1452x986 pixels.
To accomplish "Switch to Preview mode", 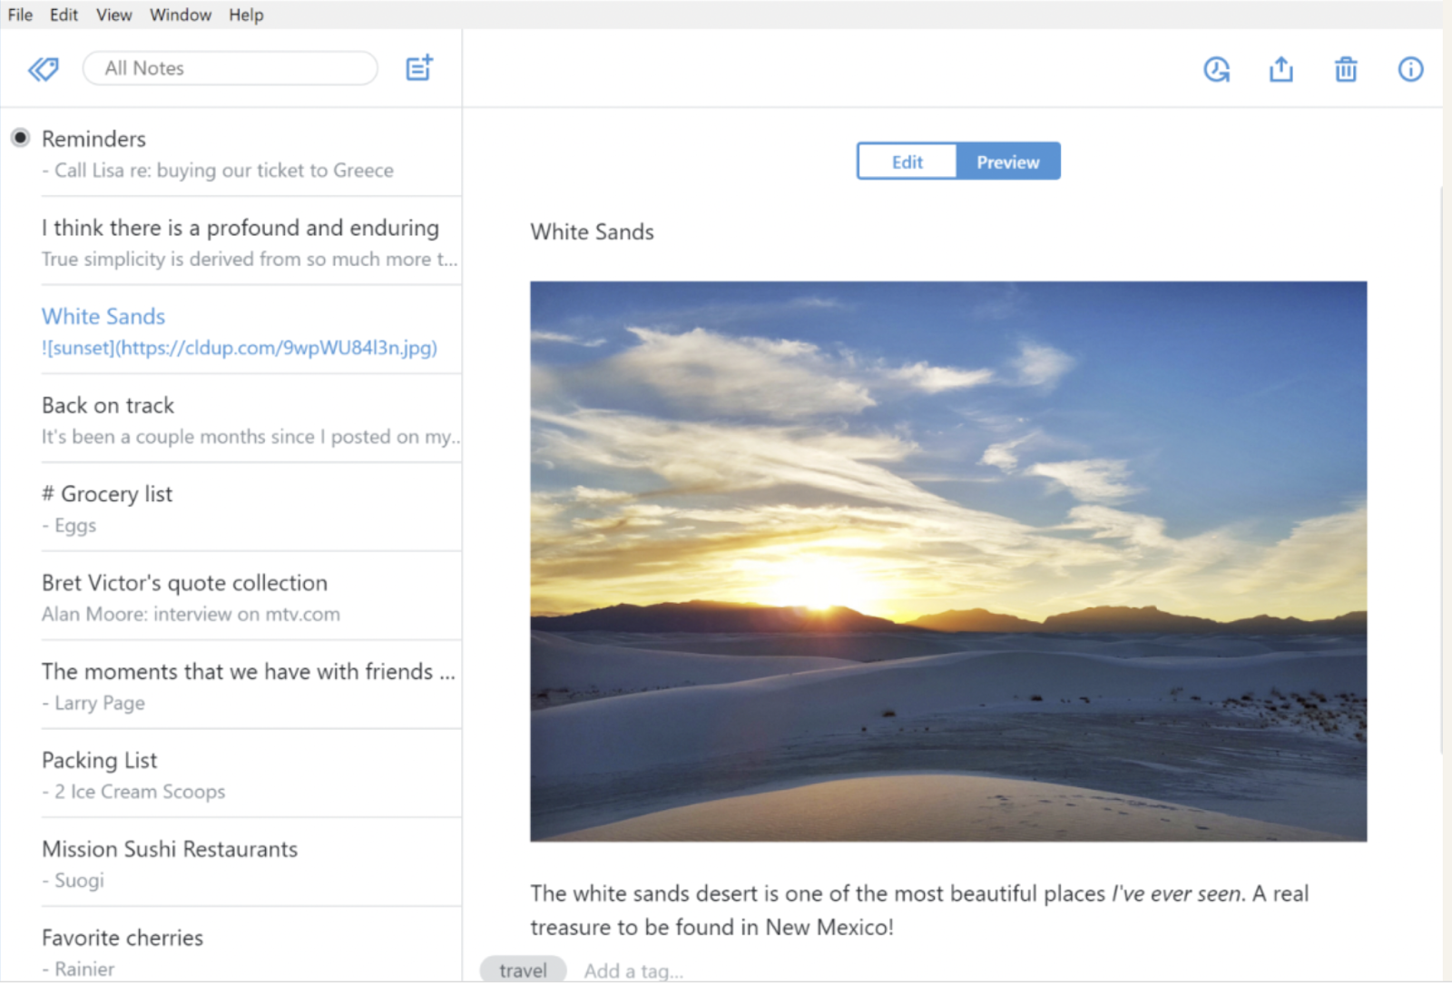I will tap(1007, 162).
